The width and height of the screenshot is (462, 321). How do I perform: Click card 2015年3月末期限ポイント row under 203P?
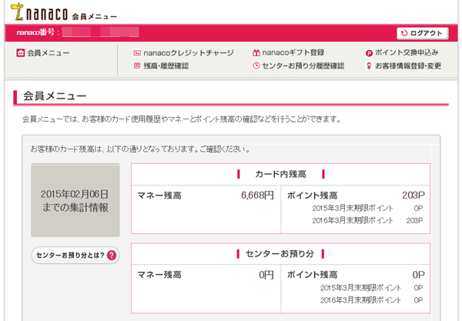tap(367, 208)
